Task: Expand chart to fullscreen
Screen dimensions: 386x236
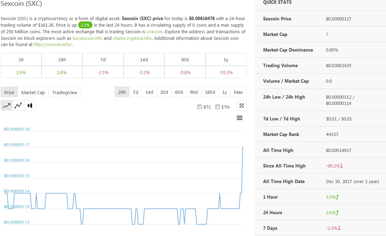Action: (x=241, y=106)
